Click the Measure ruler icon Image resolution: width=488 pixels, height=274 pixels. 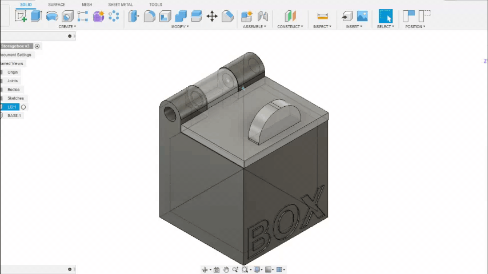click(322, 16)
